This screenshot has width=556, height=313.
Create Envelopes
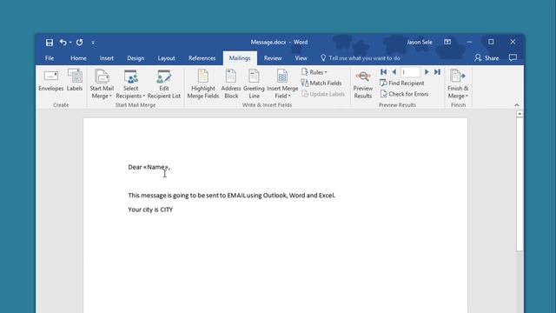pos(51,81)
